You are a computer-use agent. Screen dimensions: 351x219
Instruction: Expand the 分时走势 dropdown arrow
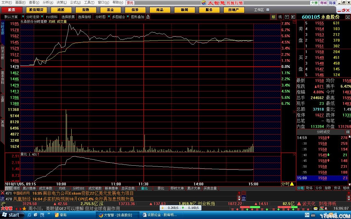point(42,17)
